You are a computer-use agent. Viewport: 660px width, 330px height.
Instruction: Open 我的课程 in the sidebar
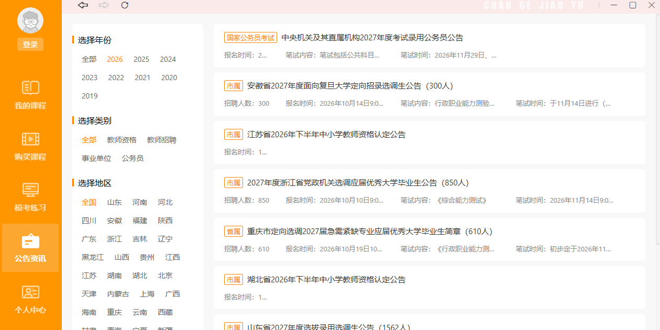coord(30,95)
